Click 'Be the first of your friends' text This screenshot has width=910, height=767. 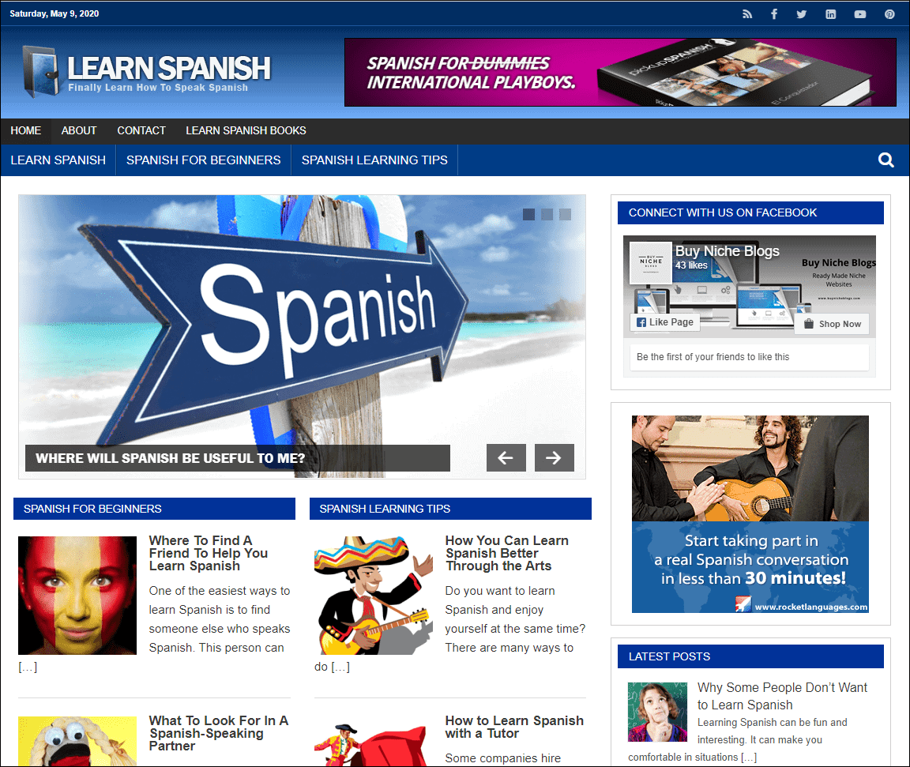click(713, 357)
